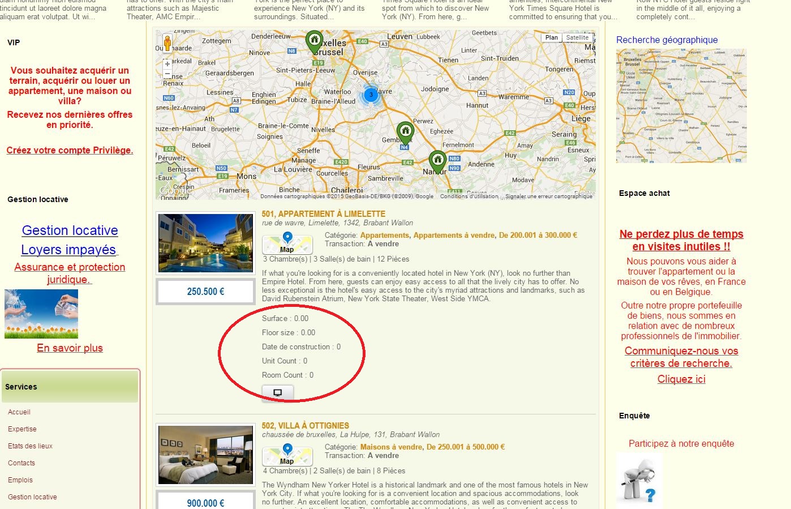The image size is (791, 509).
Task: Click the green house marker near Brussels
Action: (x=314, y=42)
